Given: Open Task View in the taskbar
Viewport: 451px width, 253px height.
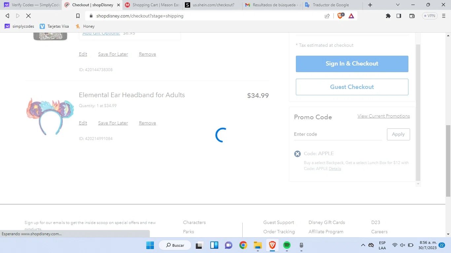Looking at the screenshot, I should pos(199,245).
